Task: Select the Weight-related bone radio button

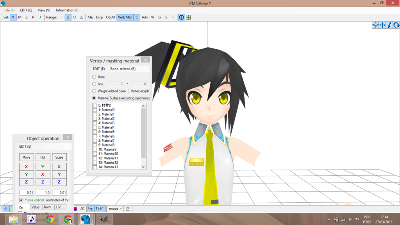Action: point(94,91)
